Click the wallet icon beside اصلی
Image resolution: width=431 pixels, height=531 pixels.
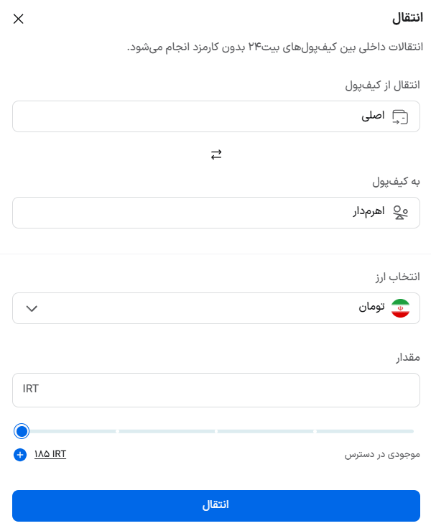click(400, 117)
